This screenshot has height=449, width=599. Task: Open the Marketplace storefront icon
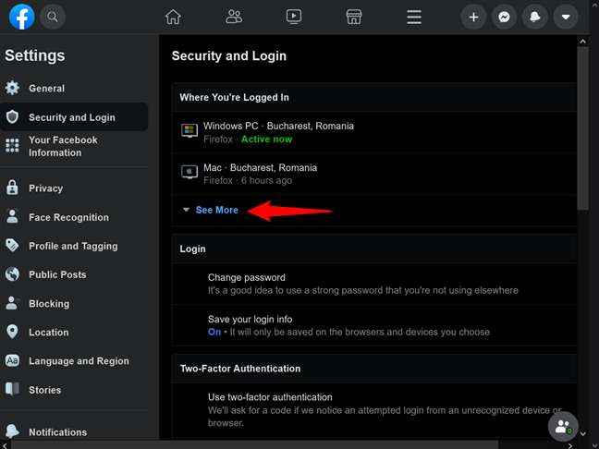pos(354,17)
